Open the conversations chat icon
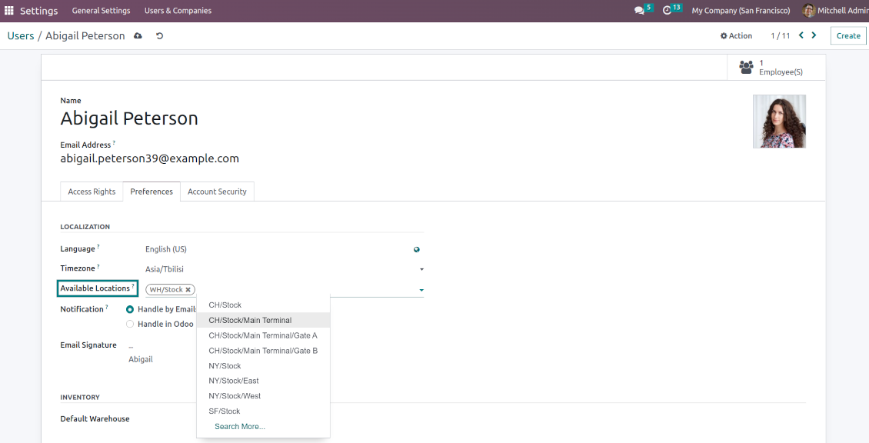 pos(639,11)
